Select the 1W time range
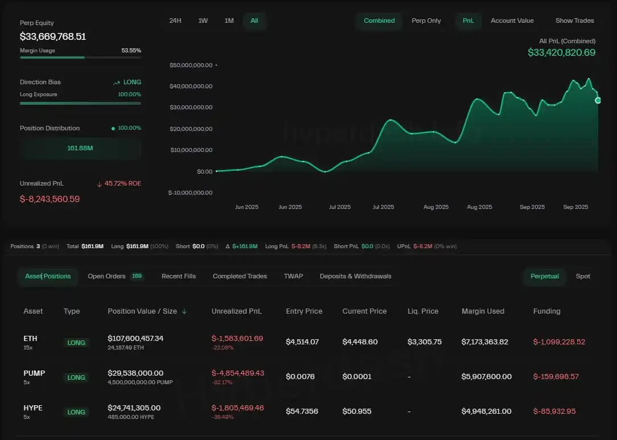 pos(203,20)
